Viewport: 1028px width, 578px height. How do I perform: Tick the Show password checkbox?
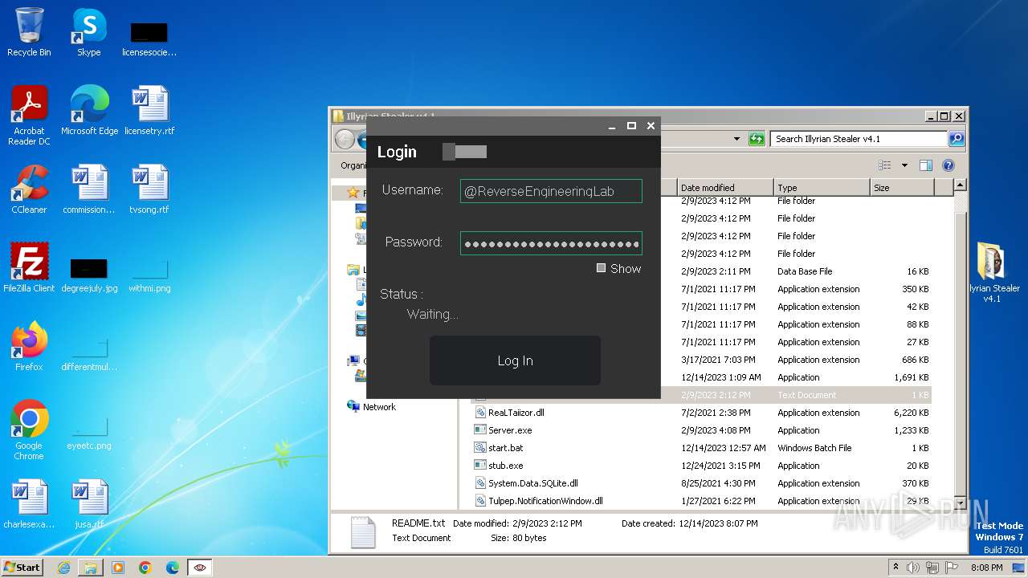(x=601, y=268)
